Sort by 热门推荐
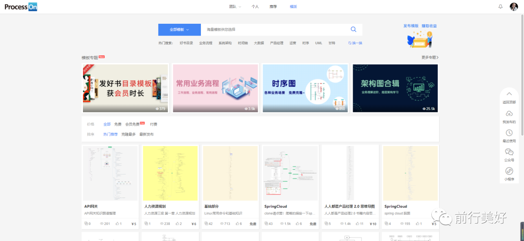This screenshot has height=241, width=524. (x=110, y=134)
